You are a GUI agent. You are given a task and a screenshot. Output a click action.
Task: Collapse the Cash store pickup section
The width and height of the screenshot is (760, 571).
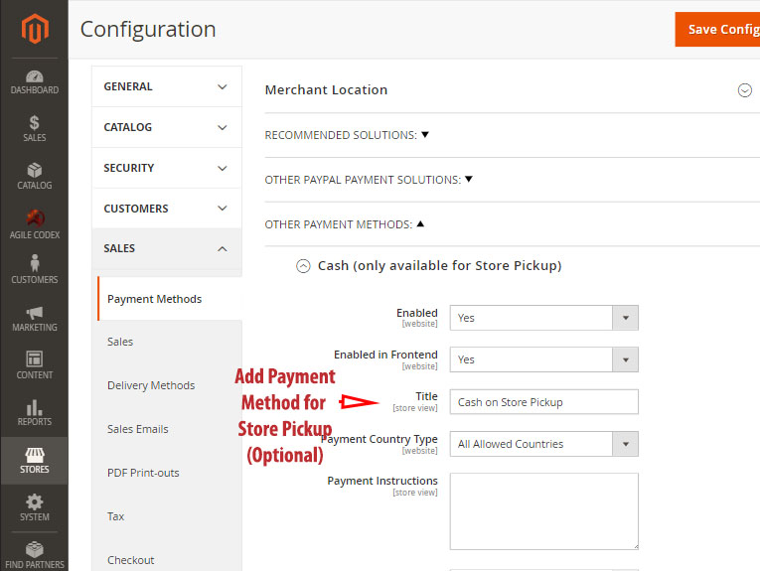pyautogui.click(x=303, y=266)
